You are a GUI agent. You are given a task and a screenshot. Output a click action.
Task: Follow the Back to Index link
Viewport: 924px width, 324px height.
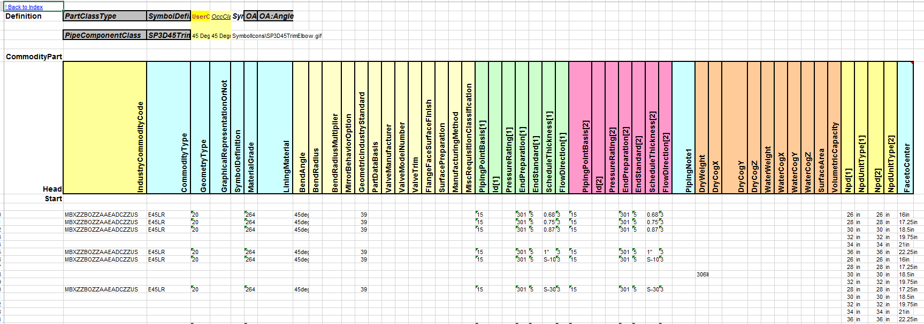(24, 7)
